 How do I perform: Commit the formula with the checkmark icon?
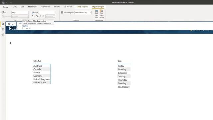[13, 24]
